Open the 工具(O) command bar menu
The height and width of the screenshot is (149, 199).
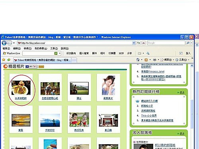[182, 60]
